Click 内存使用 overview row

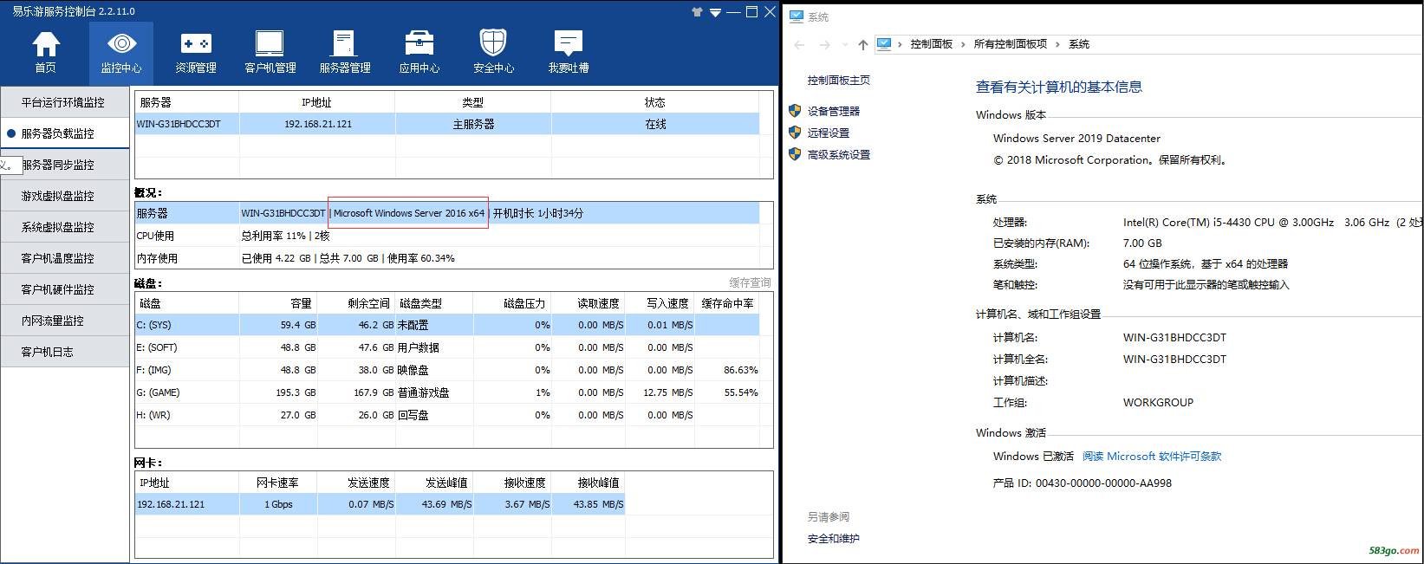447,258
